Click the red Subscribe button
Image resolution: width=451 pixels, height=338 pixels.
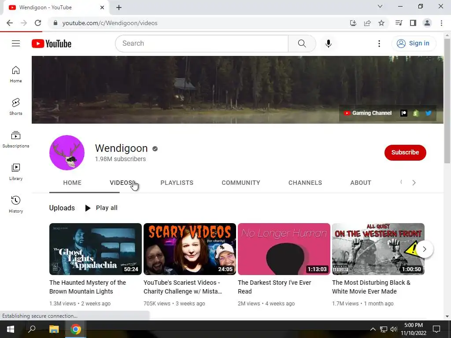tap(405, 153)
